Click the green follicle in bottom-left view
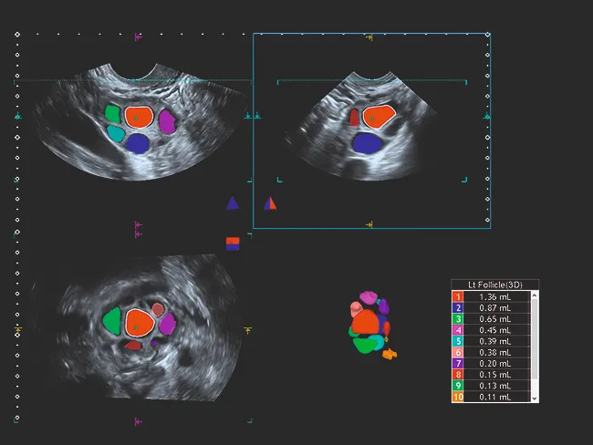 point(113,320)
